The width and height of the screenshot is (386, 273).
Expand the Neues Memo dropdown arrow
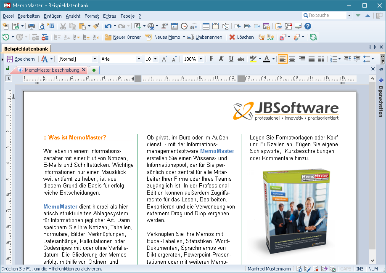tap(184, 37)
